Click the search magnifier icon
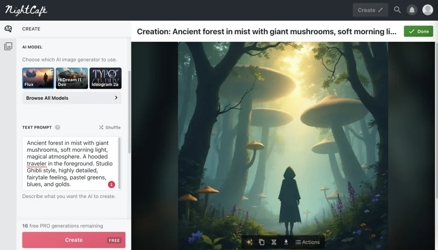The width and height of the screenshot is (438, 250). pos(397,10)
